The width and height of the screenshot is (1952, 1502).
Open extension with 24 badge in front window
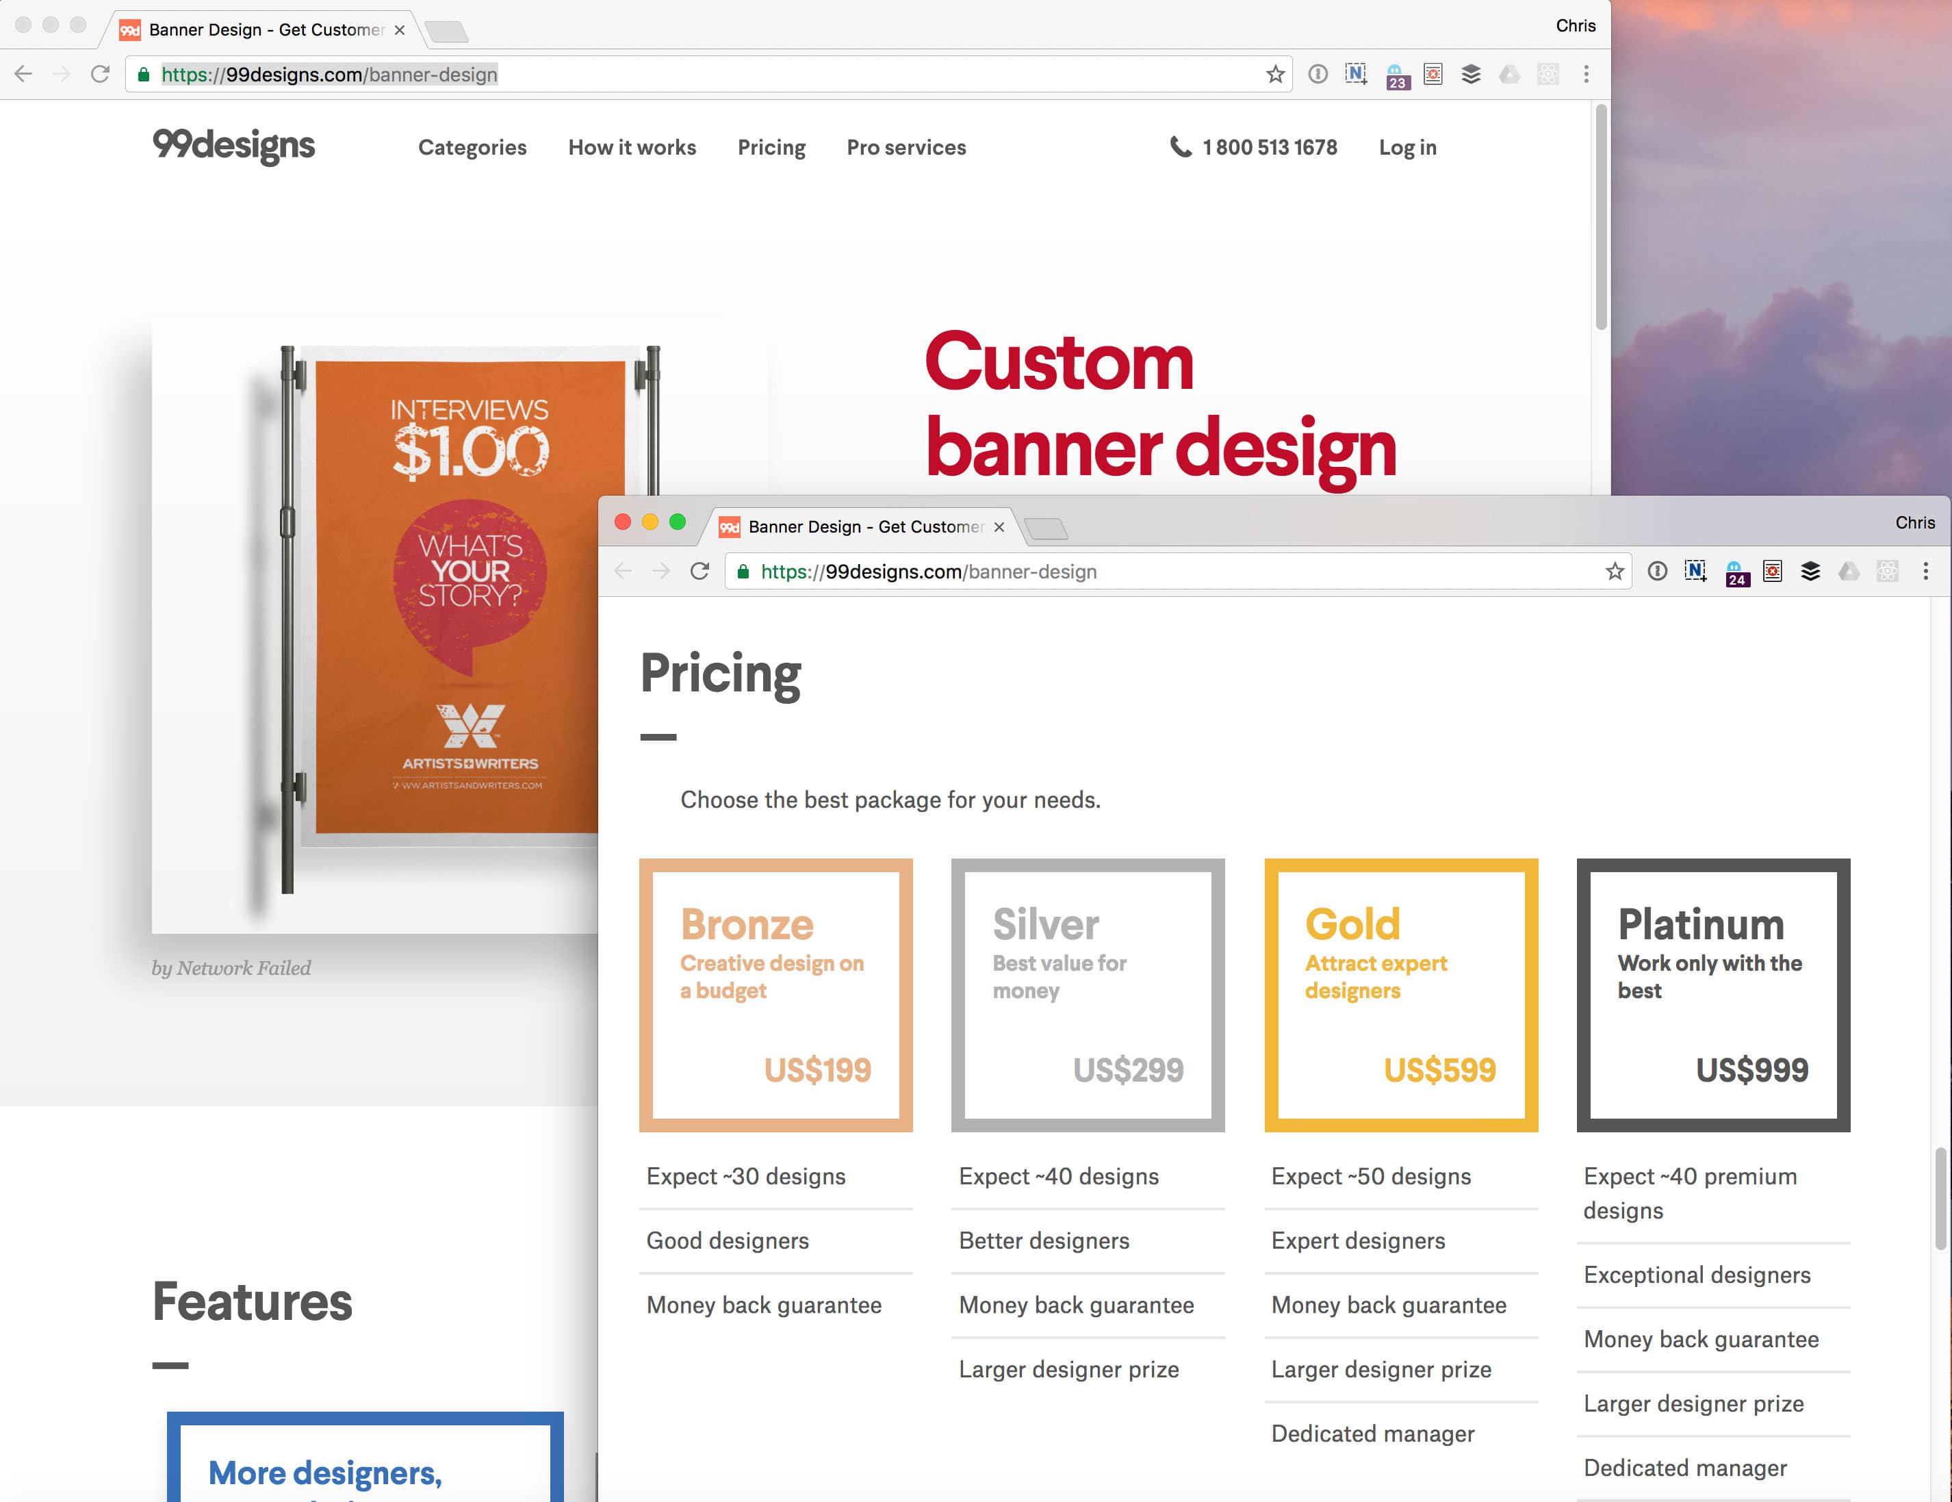coord(1736,573)
